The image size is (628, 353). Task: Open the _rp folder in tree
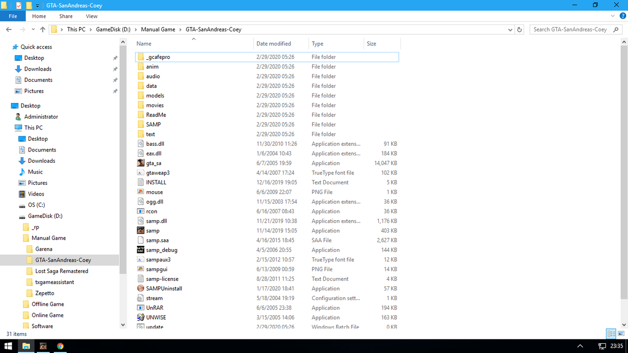click(x=35, y=227)
